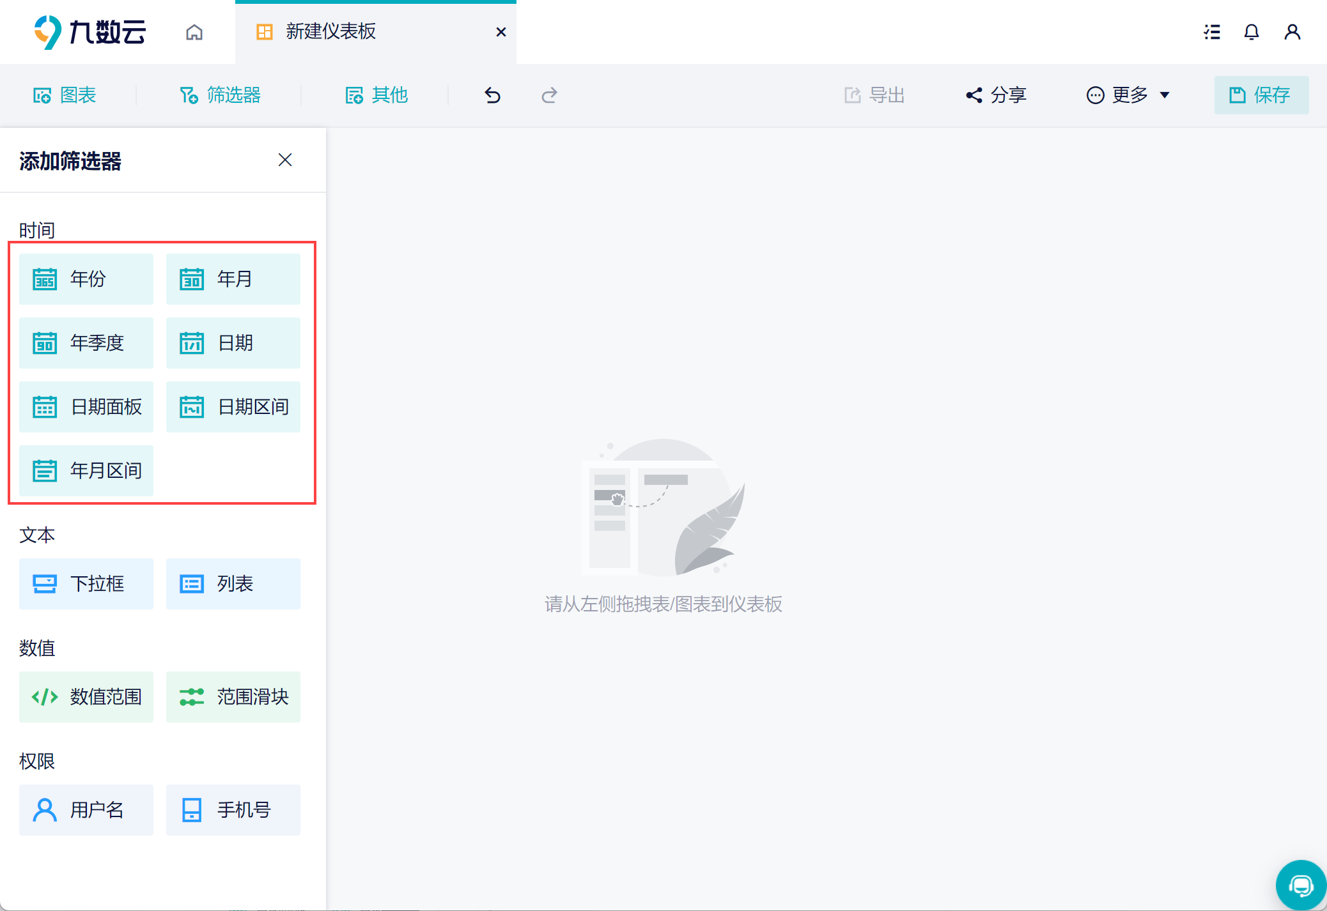
Task: Click the 保存 button
Action: coord(1261,95)
